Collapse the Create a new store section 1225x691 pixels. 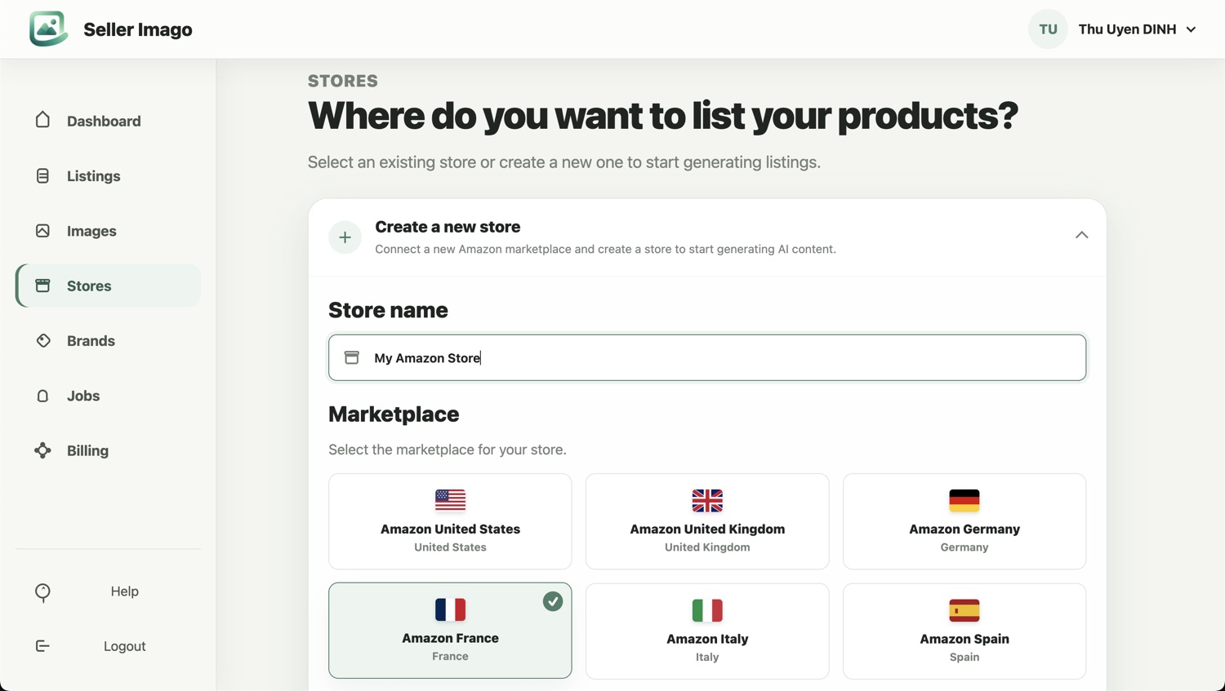(x=1081, y=235)
